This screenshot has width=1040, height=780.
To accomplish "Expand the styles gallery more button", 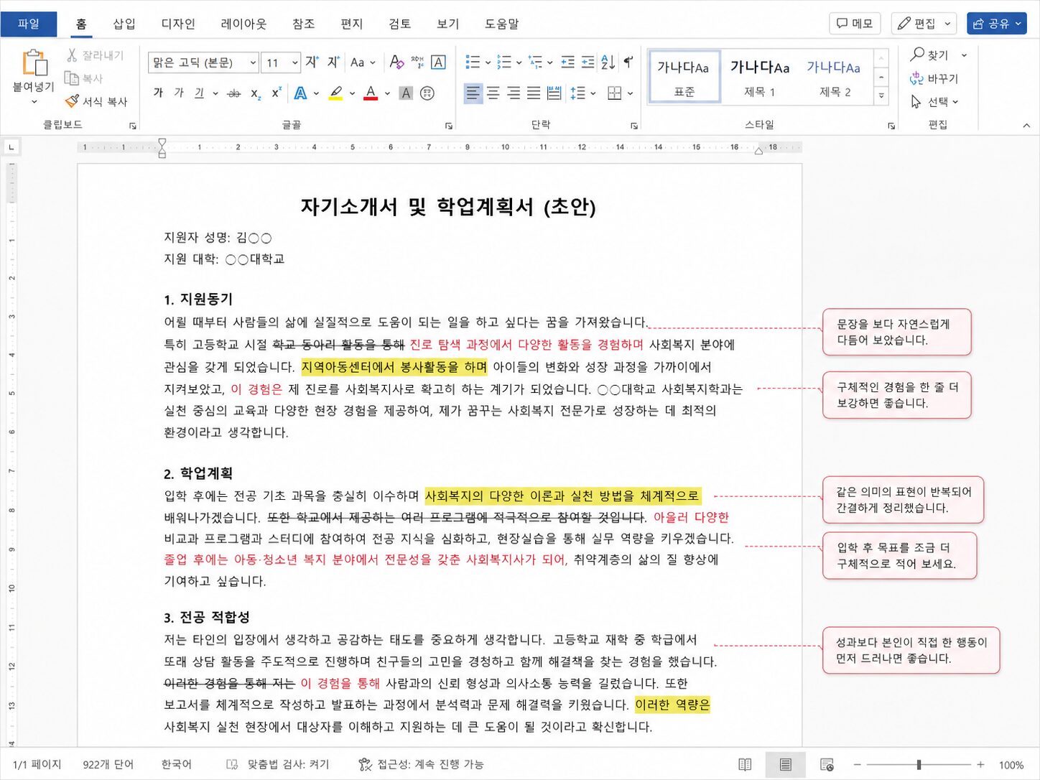I will 881,96.
